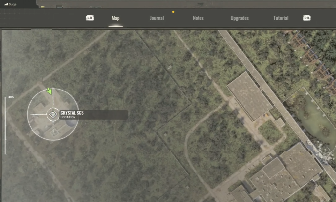The image size is (336, 202).
Task: Open the Journal tab
Action: click(157, 18)
